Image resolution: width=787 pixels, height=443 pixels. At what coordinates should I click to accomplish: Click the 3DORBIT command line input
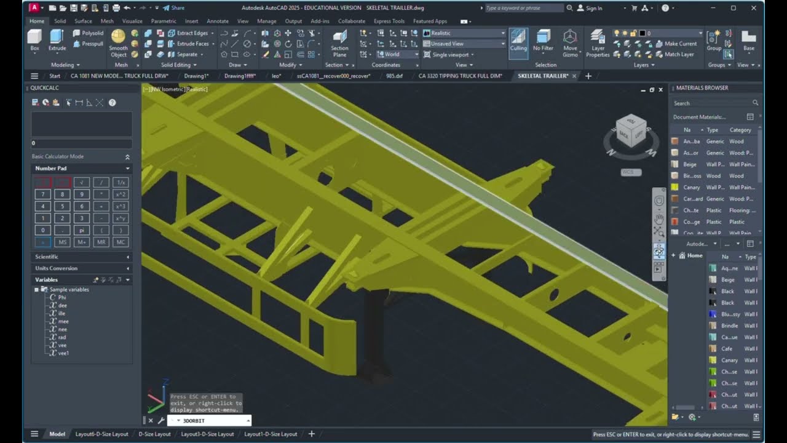209,421
